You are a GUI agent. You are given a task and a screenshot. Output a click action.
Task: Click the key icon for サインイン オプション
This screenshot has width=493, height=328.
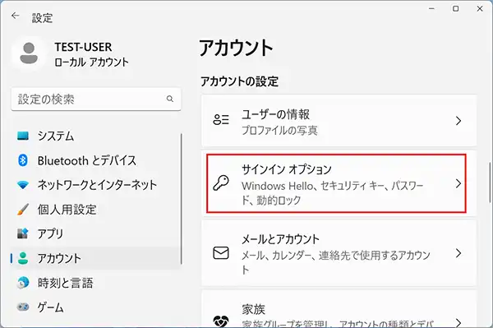(221, 183)
